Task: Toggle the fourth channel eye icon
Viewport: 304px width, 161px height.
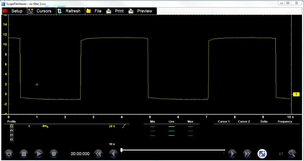Action: coord(12,139)
